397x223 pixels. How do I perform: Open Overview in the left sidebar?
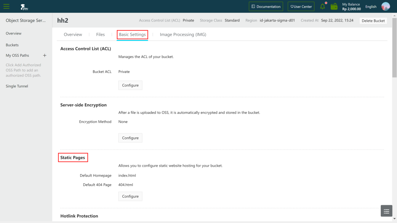click(x=13, y=33)
